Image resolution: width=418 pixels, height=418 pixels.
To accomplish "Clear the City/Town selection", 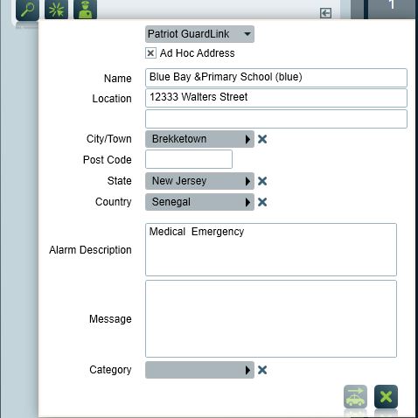I will coord(262,139).
